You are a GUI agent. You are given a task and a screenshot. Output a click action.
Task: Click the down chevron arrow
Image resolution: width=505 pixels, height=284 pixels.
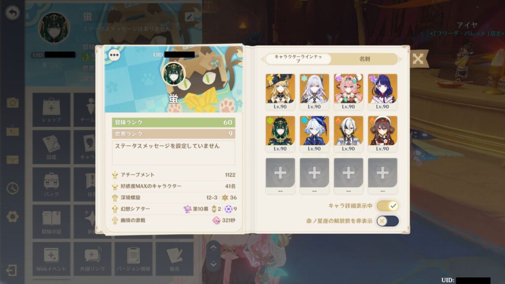click(x=213, y=264)
